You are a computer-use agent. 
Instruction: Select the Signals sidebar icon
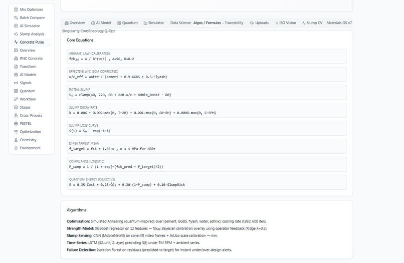point(16,83)
